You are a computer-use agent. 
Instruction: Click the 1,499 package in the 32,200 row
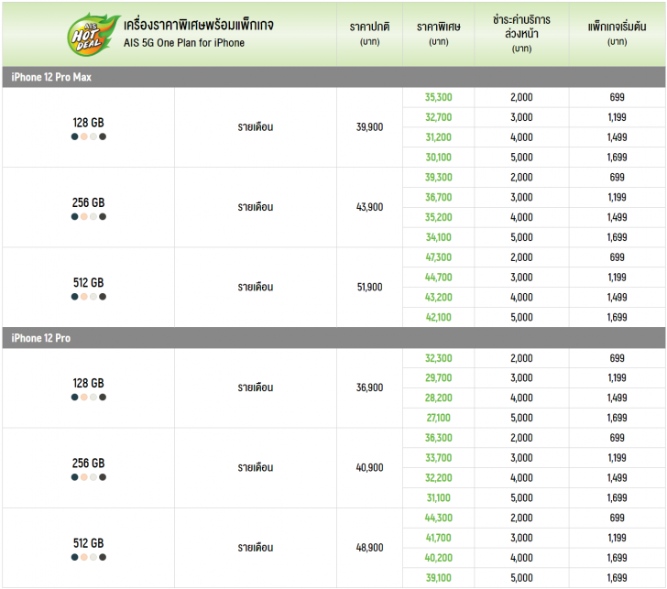click(x=618, y=477)
